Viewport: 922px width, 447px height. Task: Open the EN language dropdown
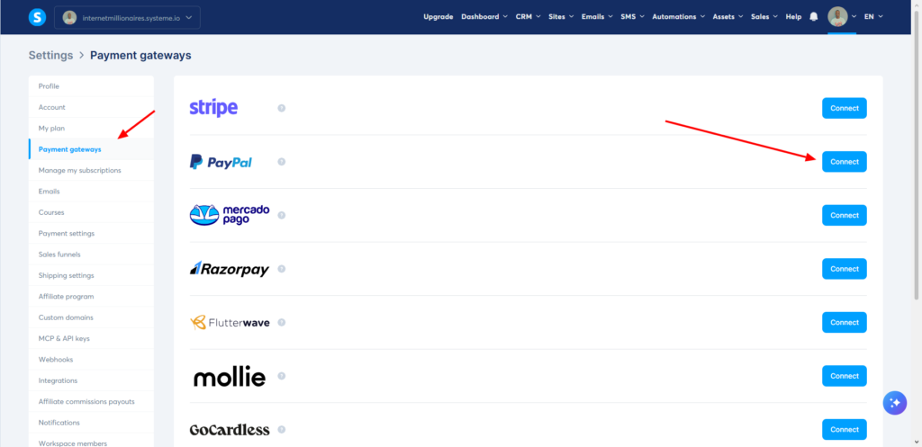872,17
